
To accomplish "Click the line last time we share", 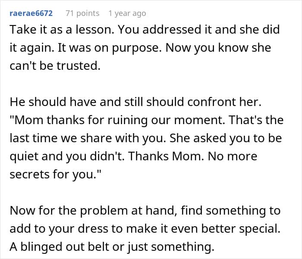I will point(146,138).
